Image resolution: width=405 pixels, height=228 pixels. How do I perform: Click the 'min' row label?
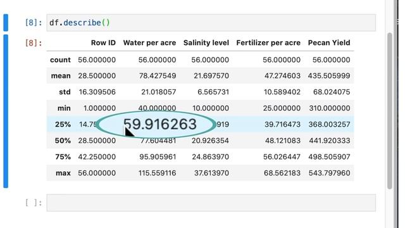[64, 108]
